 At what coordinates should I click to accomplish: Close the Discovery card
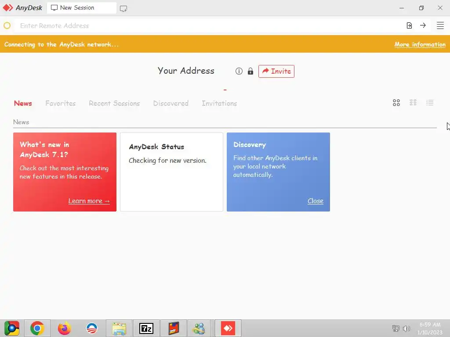coord(316,201)
